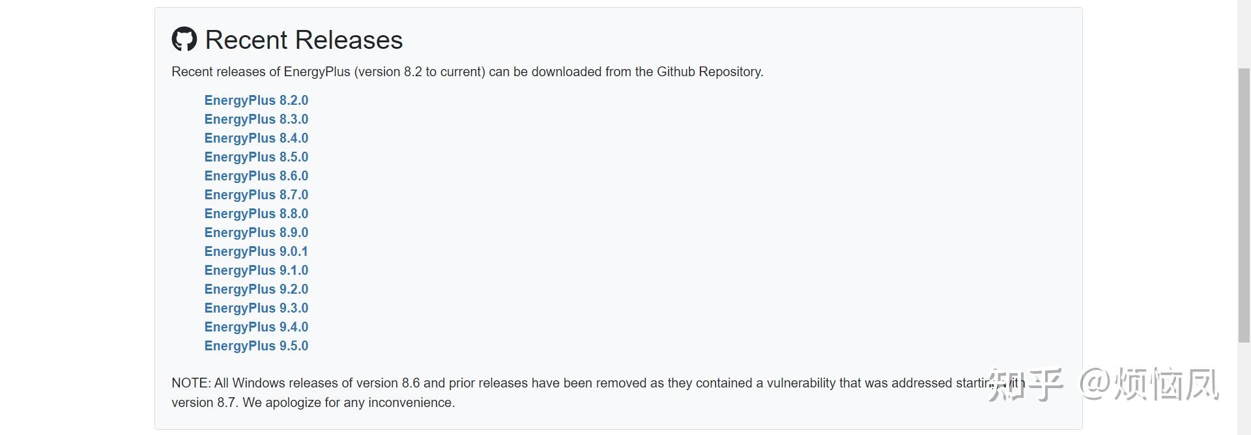Follow the EnergyPlus 8.6.0 link
This screenshot has width=1251, height=435.
click(x=256, y=176)
